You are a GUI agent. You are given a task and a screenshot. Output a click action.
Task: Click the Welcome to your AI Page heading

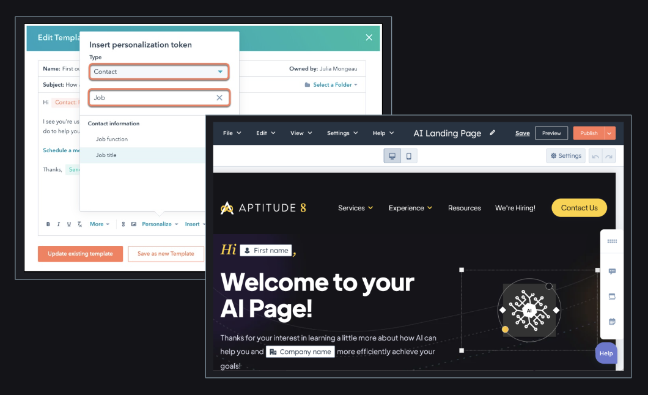tap(317, 295)
